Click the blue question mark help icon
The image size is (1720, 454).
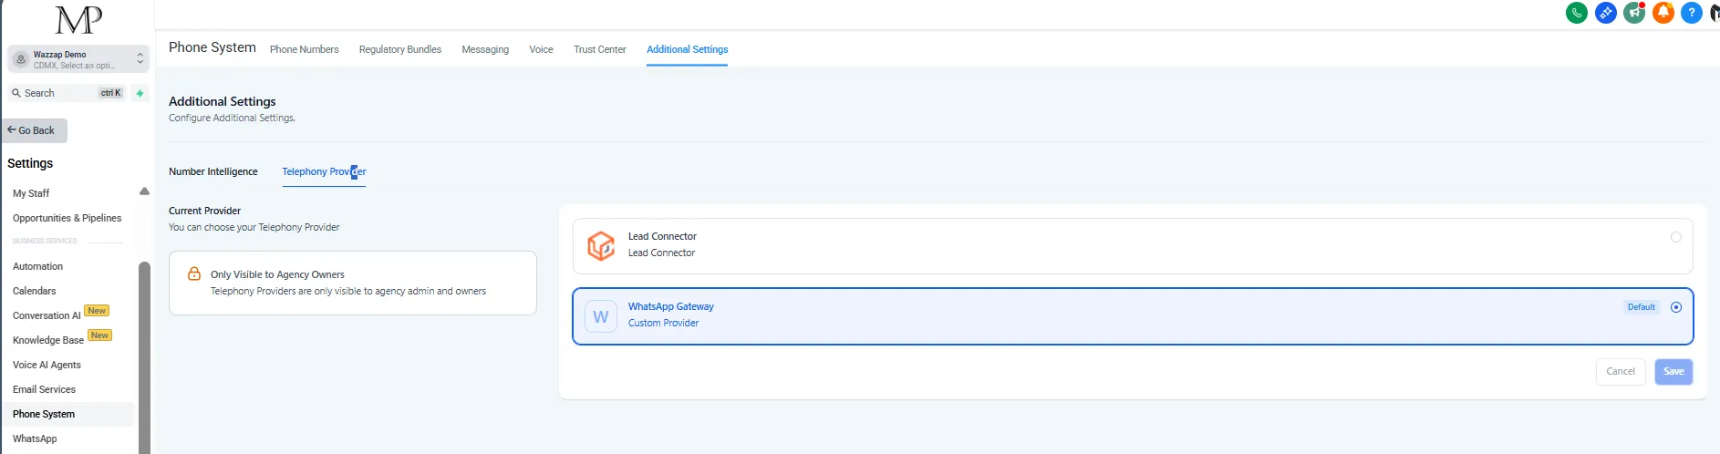pos(1691,13)
